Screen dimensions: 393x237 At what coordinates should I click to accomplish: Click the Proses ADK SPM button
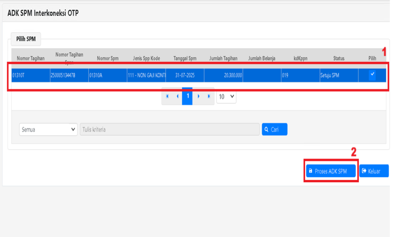tap(330, 171)
